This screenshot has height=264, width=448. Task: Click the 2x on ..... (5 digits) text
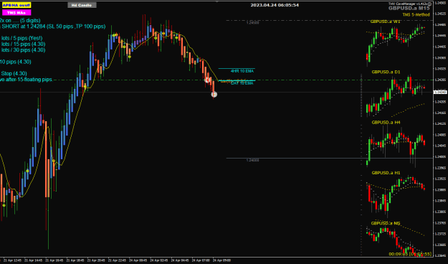coord(20,21)
